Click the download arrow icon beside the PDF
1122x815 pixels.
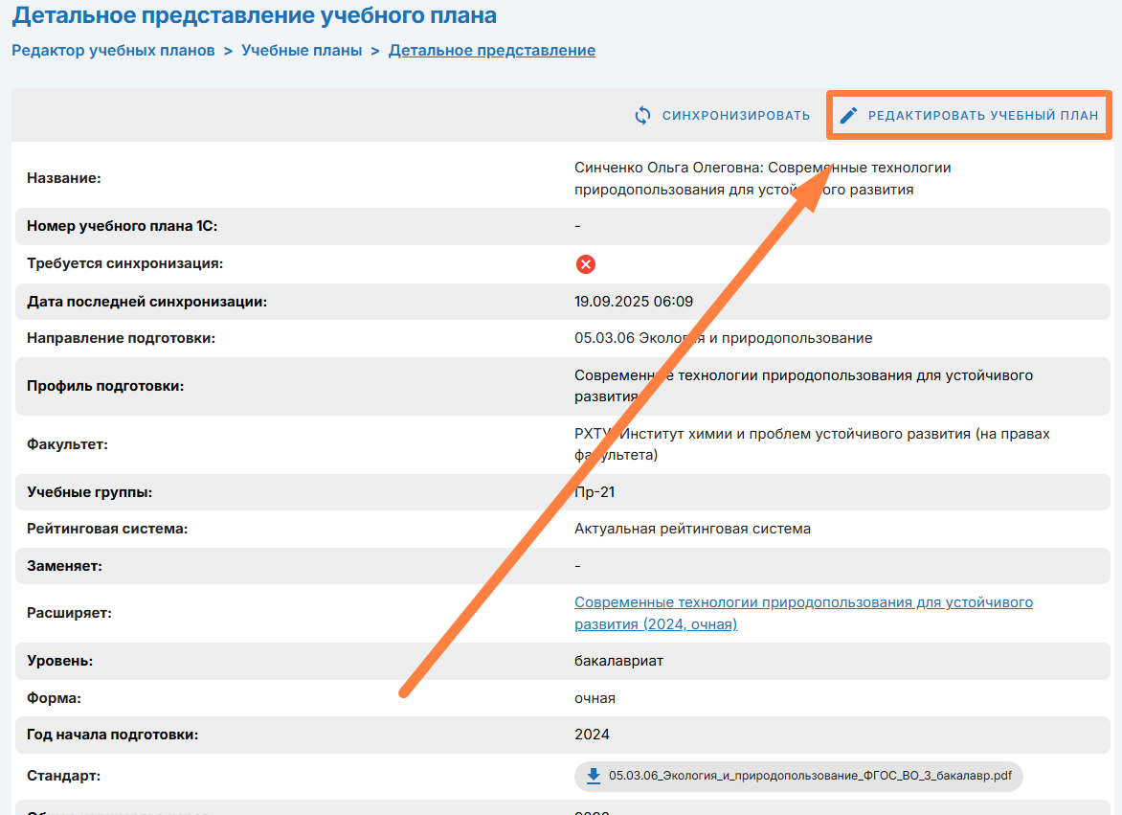point(593,776)
